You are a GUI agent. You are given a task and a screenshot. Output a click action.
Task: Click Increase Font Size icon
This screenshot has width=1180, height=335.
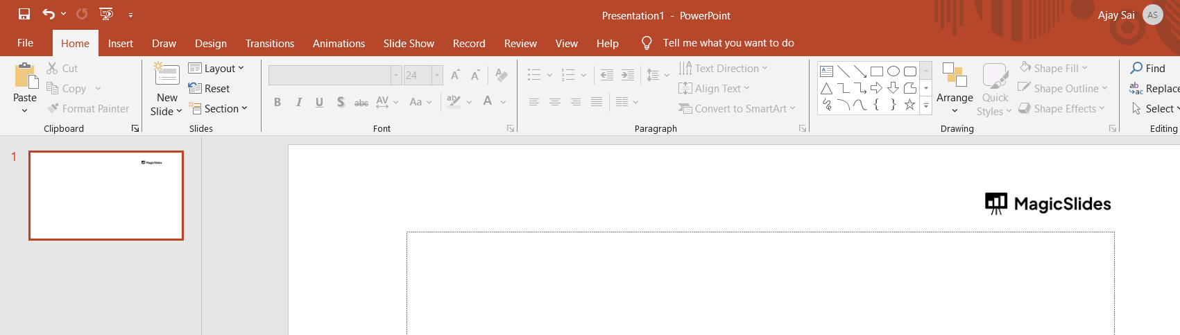coord(456,75)
